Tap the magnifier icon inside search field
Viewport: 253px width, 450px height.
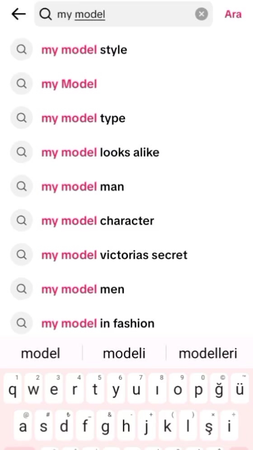[46, 14]
